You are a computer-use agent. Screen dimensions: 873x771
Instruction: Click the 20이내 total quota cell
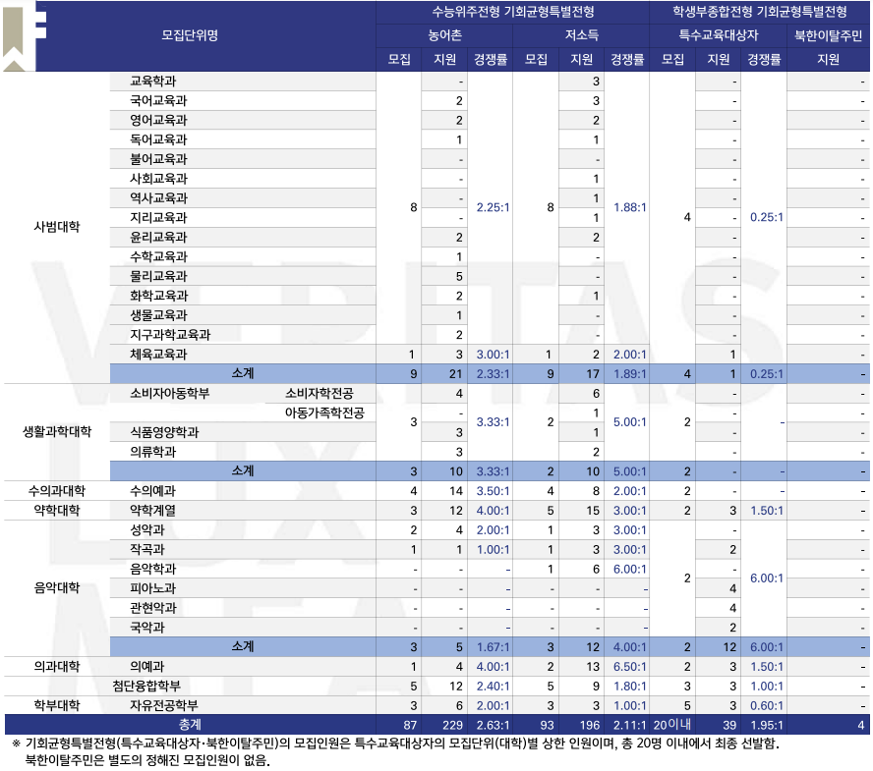(672, 724)
